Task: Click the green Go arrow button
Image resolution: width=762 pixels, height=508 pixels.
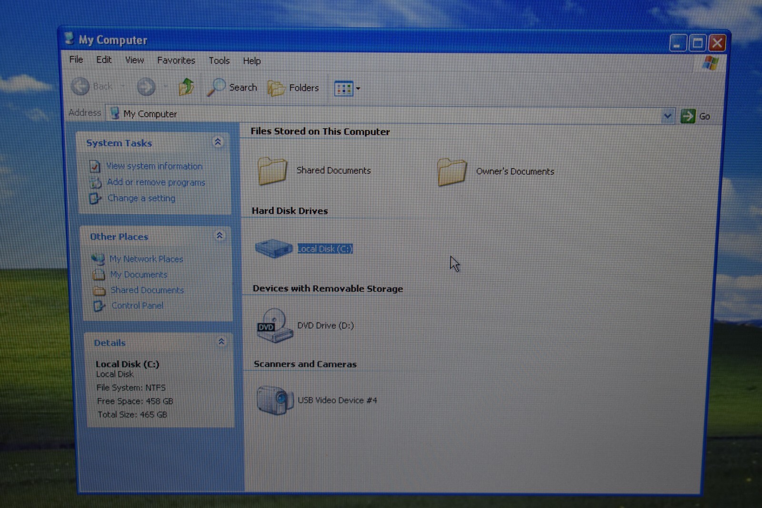Action: pyautogui.click(x=688, y=116)
